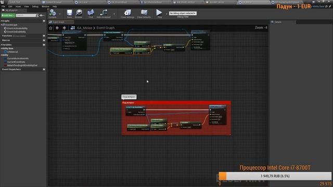The height and width of the screenshot is (187, 333).
Task: Open the View menu
Action: (27, 7)
